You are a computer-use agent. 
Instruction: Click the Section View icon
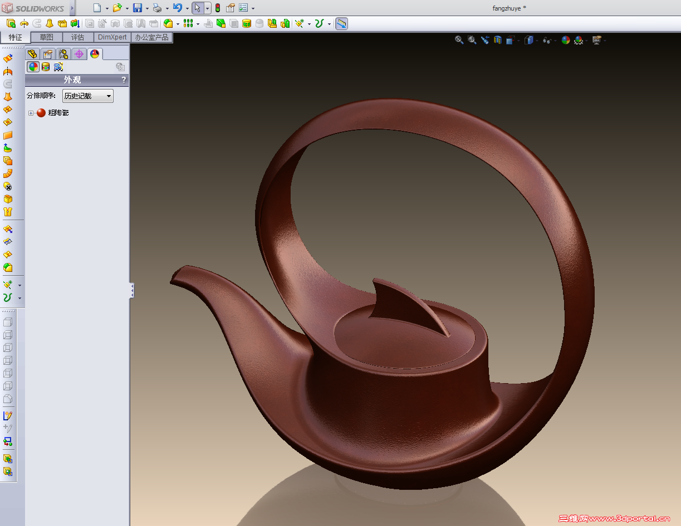(498, 40)
